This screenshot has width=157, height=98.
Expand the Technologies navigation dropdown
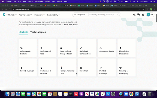(25, 15)
